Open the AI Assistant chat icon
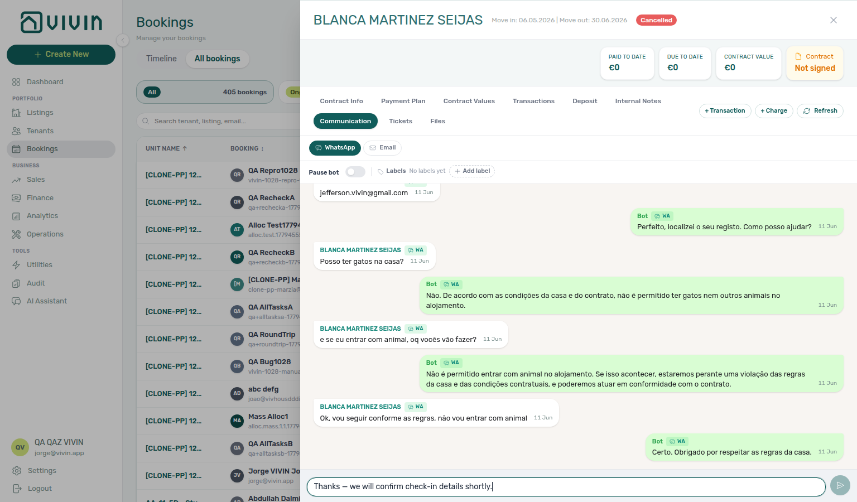The image size is (857, 502). 16,301
